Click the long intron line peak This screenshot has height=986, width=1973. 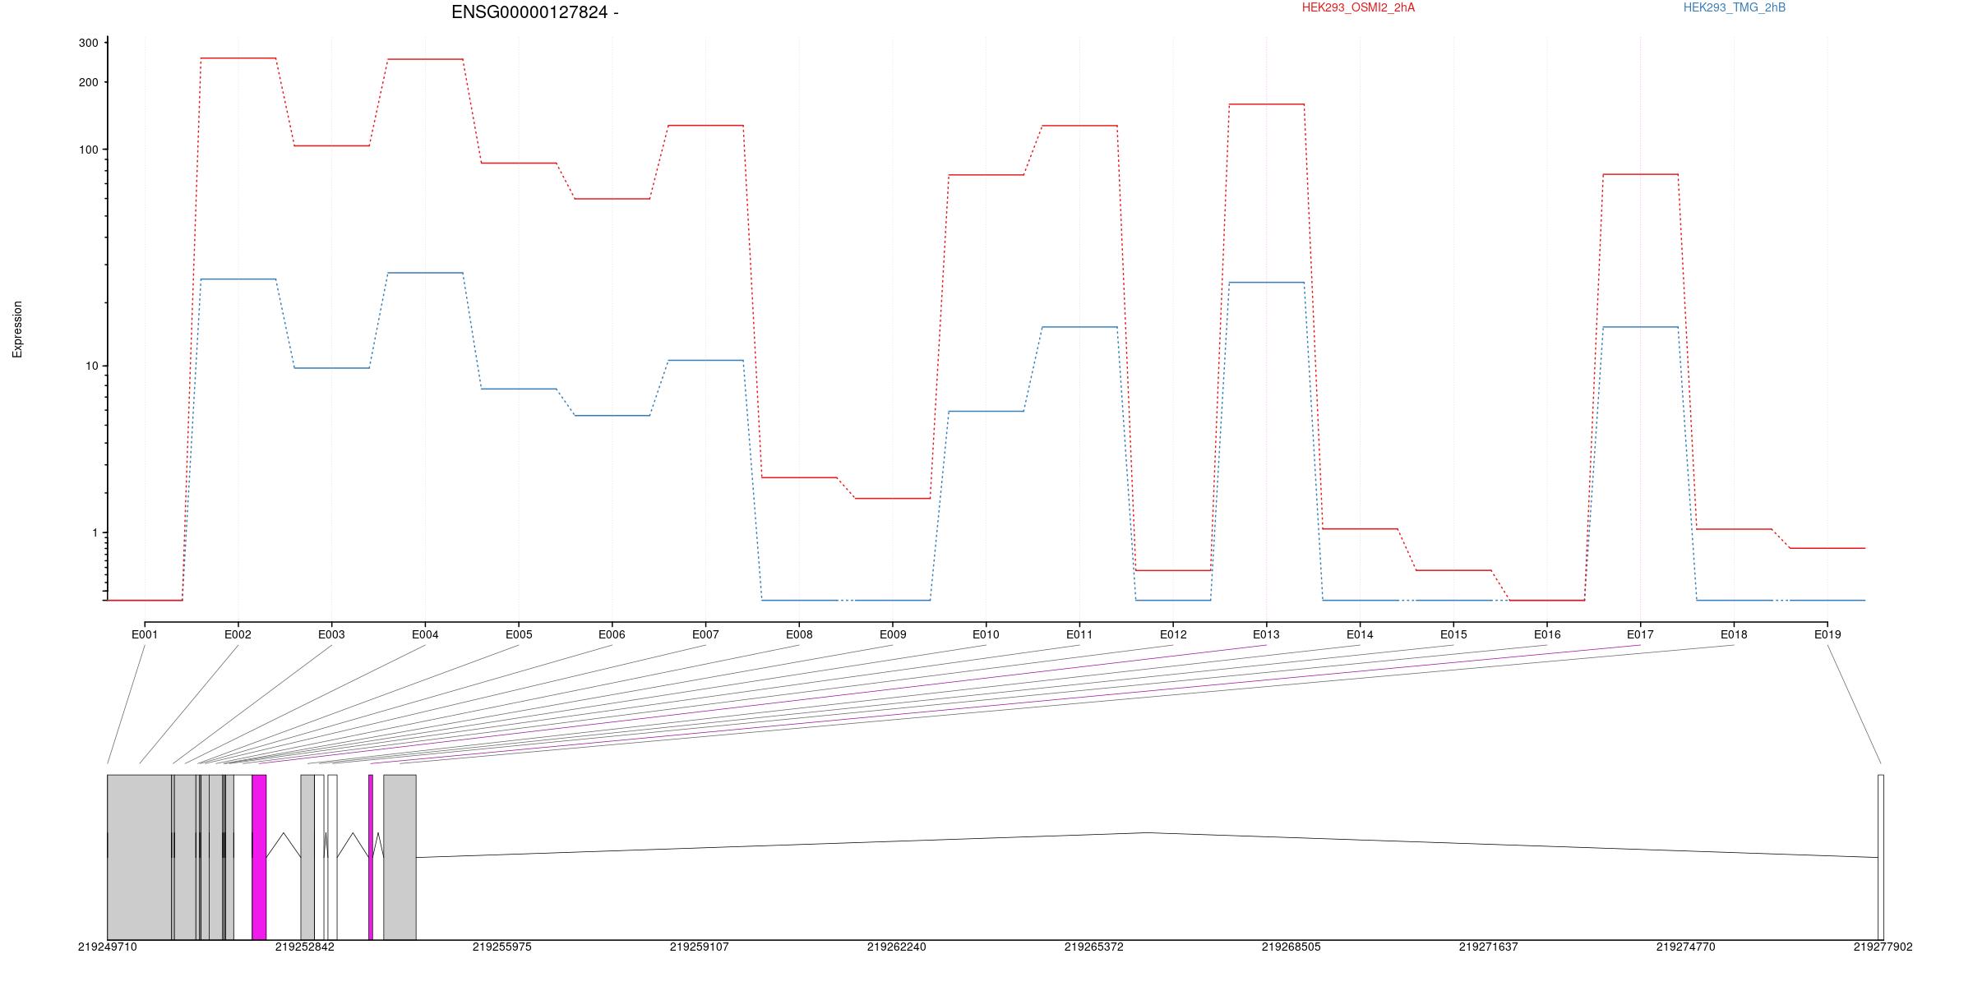pyautogui.click(x=1148, y=832)
